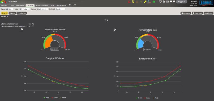
Task: Click the Aggregat add button
Action: click(x=197, y=13)
